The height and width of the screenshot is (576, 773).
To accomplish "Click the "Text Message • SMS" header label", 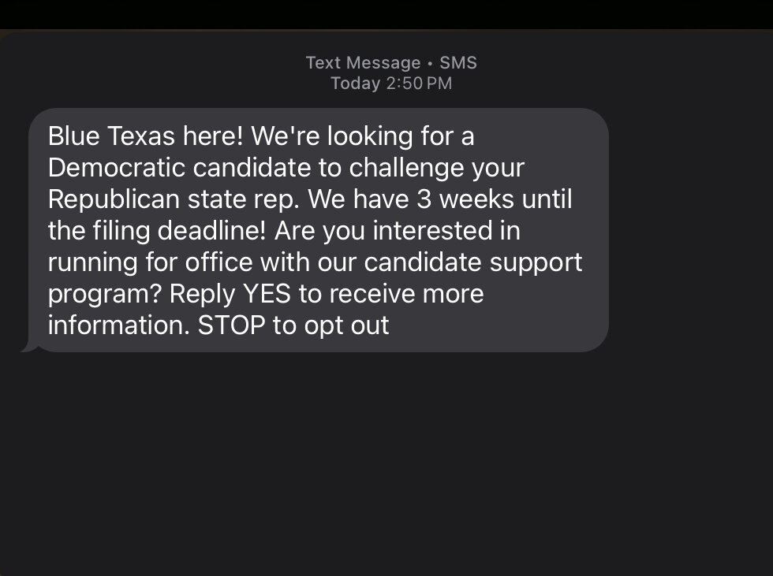I will (x=391, y=63).
